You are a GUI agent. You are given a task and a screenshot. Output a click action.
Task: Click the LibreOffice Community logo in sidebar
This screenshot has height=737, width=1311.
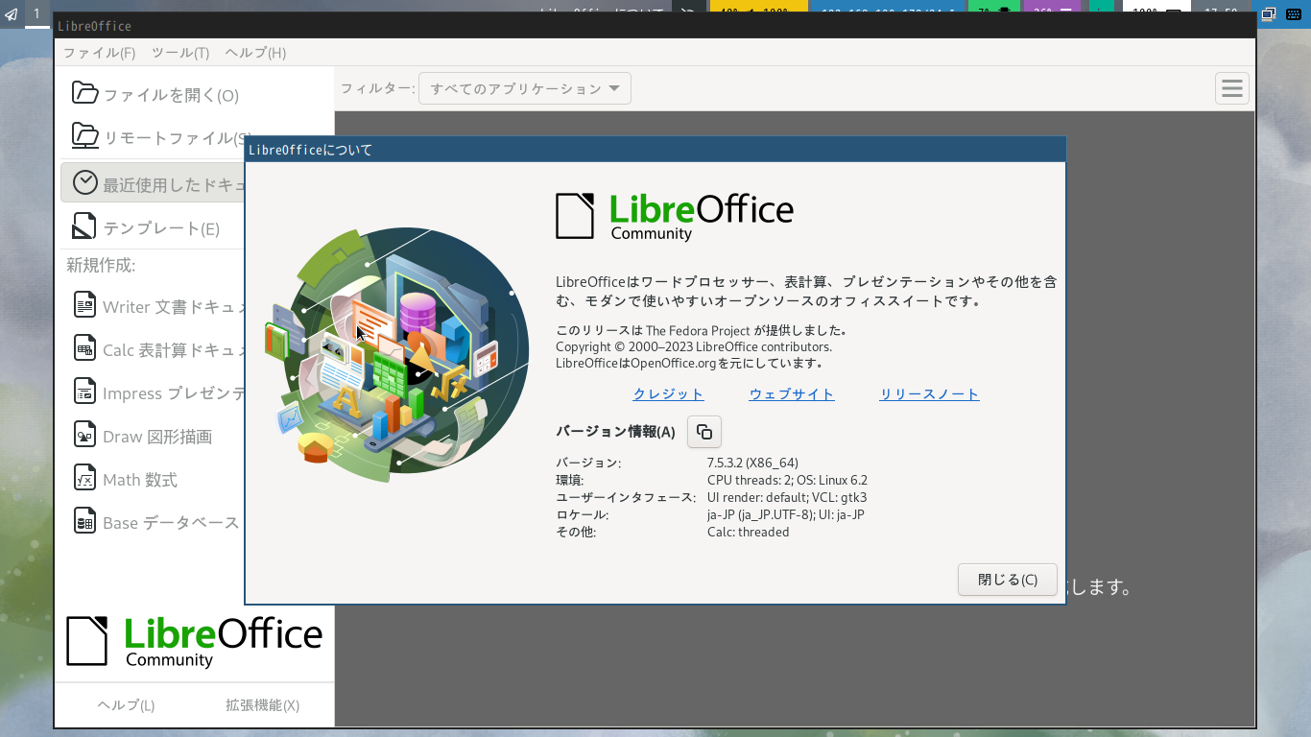click(194, 642)
